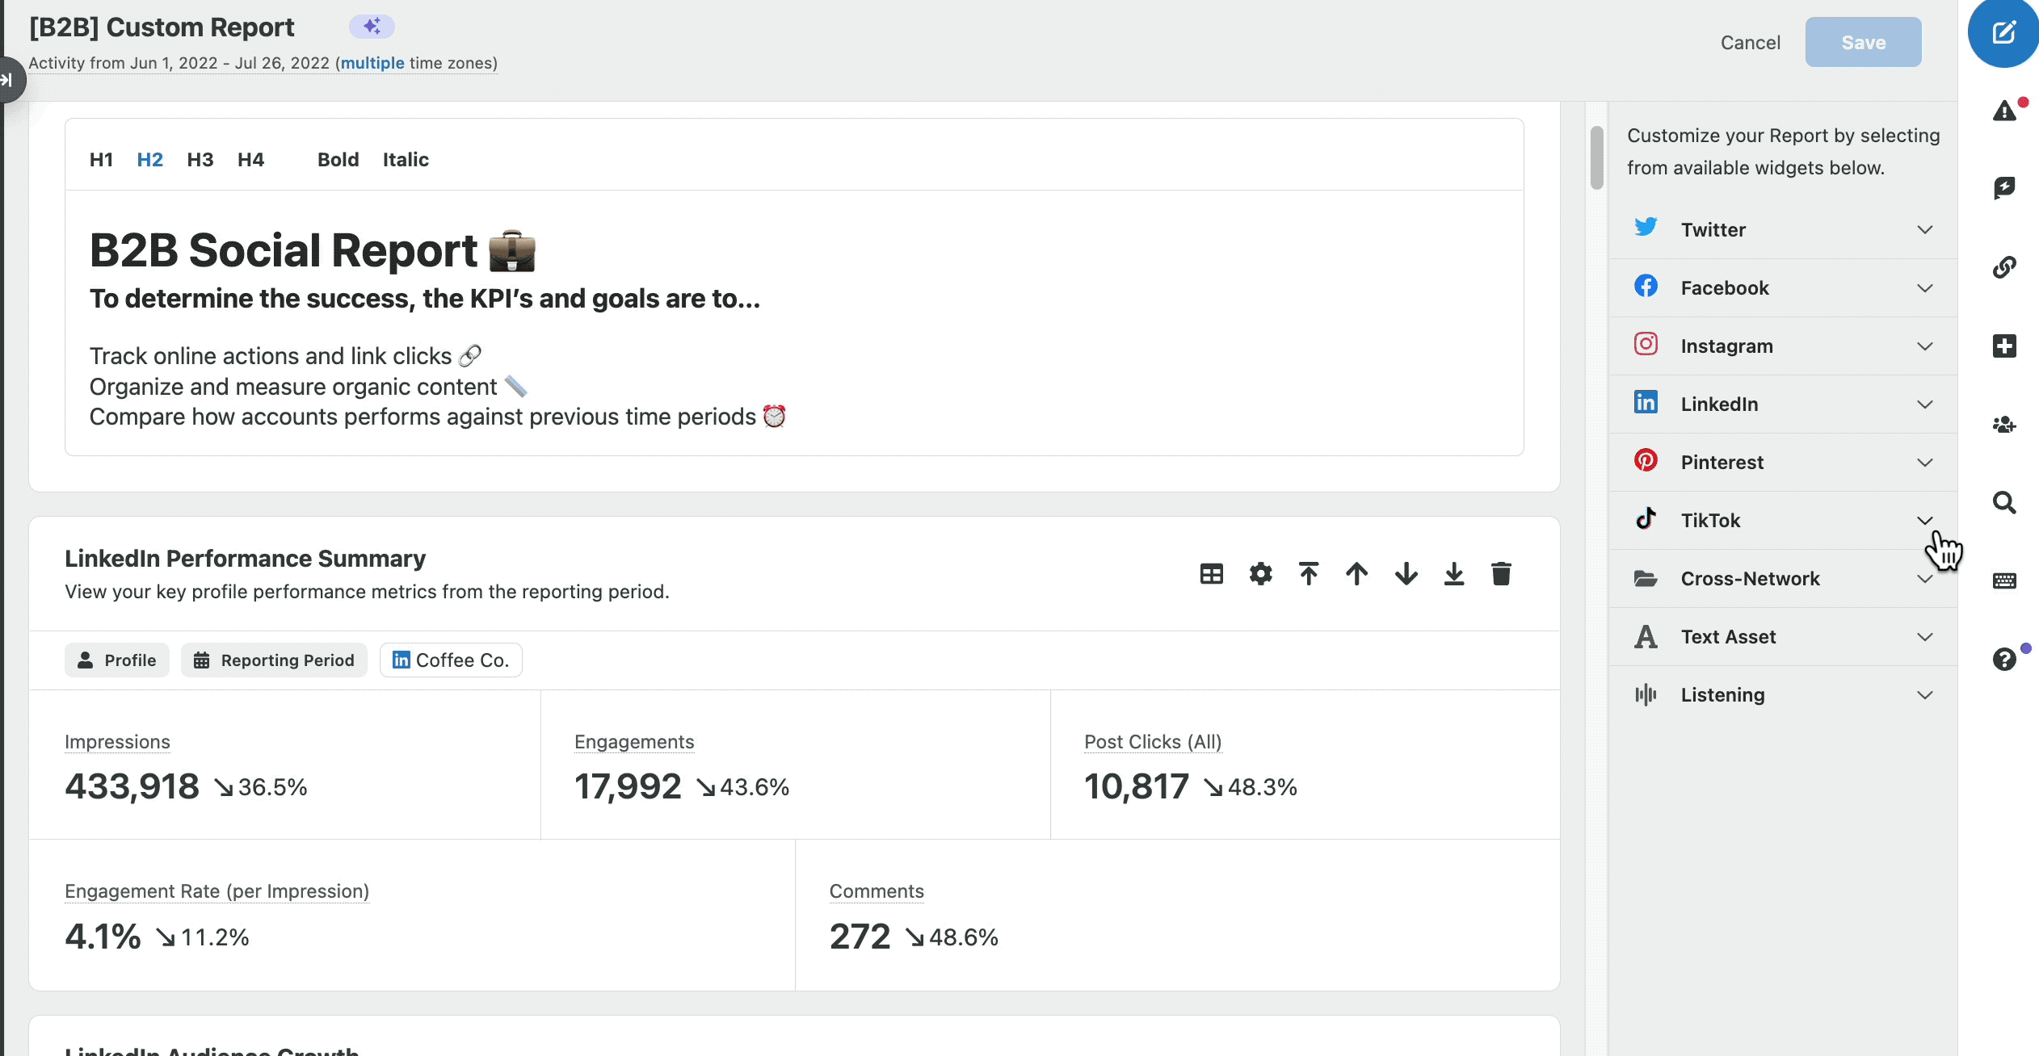Viewport: 2039px width, 1056px height.
Task: Expand the Listening widgets chevron
Action: pos(1925,695)
